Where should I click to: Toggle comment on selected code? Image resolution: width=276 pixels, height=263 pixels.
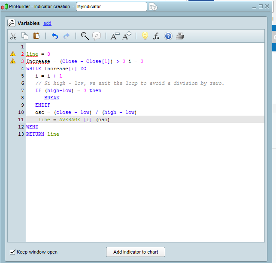point(97,36)
